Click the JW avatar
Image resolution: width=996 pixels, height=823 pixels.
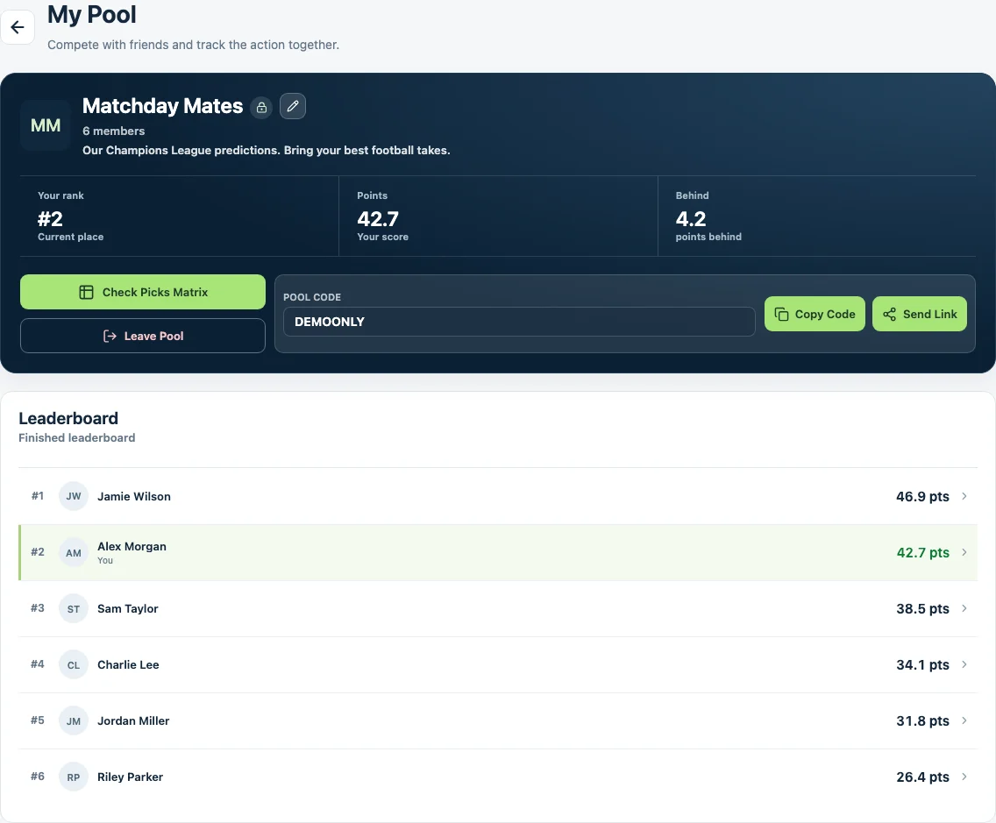[x=74, y=496]
